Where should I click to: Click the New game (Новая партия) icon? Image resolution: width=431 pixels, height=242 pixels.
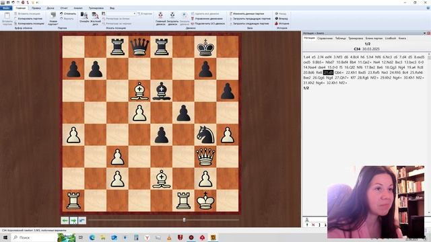(53, 19)
